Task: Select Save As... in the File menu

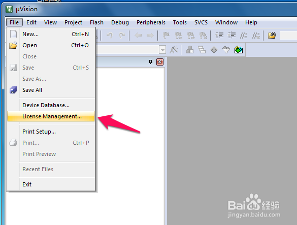Action: 51,79
